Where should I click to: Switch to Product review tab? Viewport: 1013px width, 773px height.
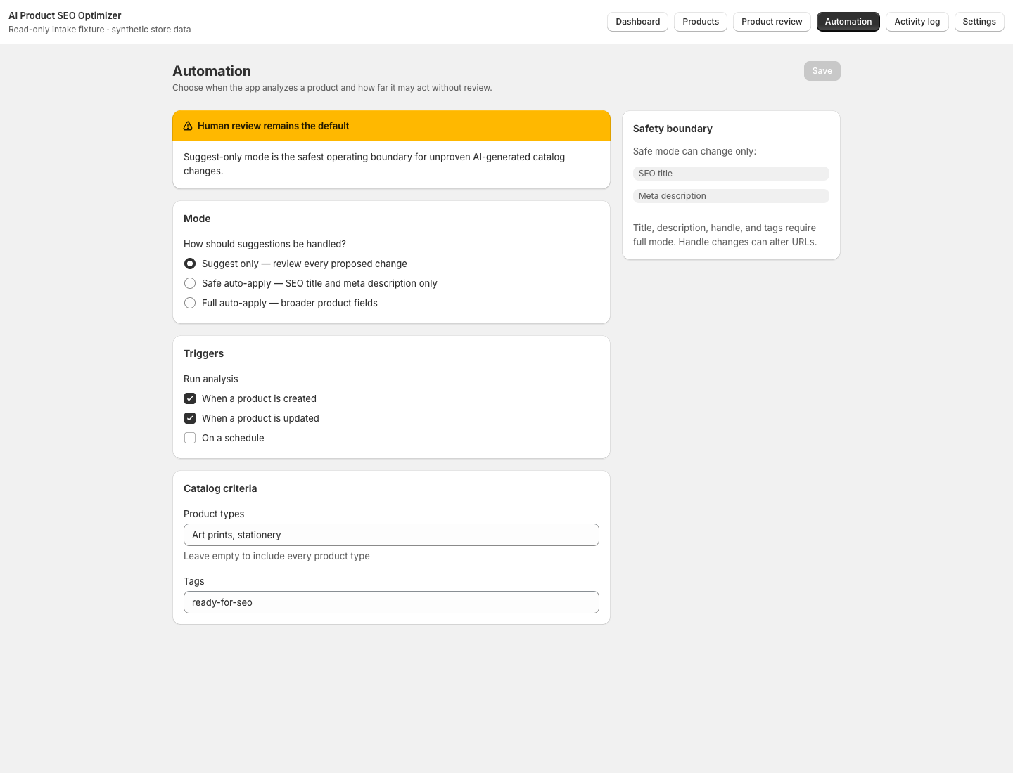(772, 22)
